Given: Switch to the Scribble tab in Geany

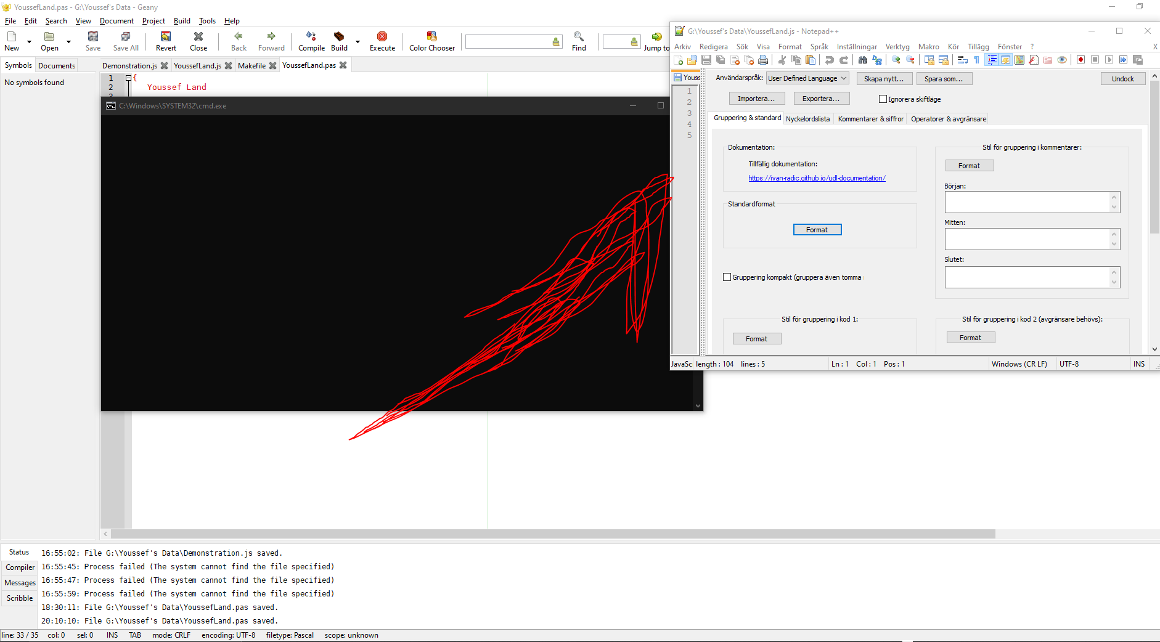Looking at the screenshot, I should tap(19, 598).
